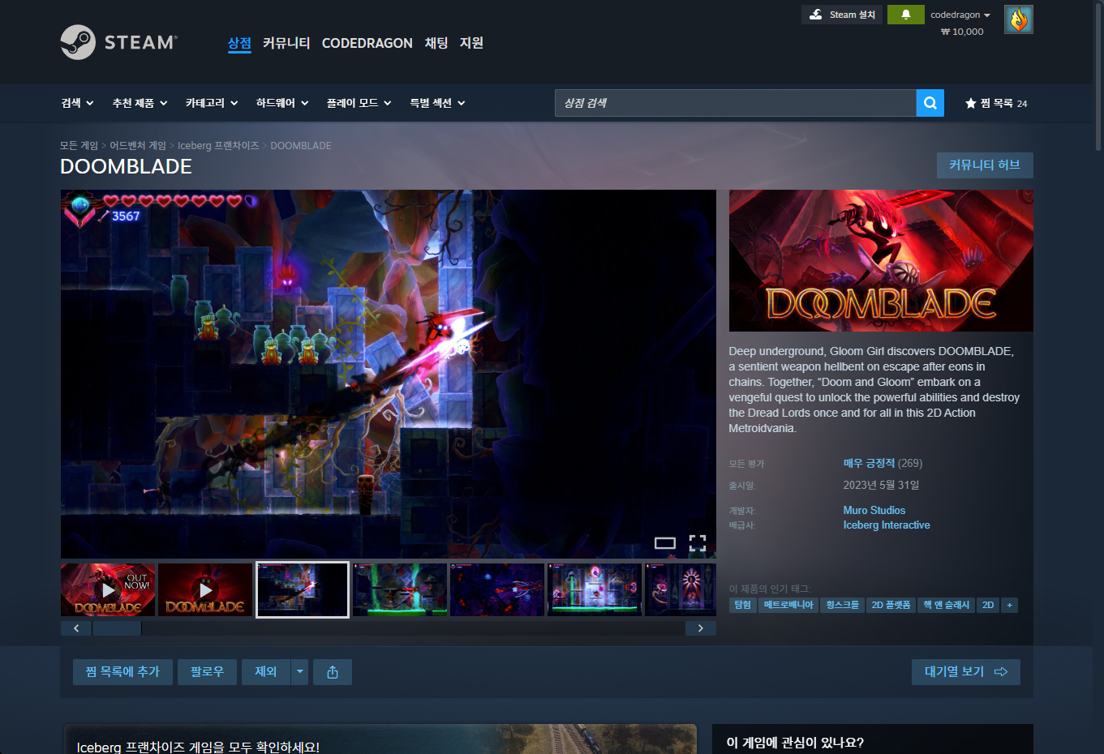Screen dimensions: 1104x754
Task: Play the second DOOMBLADE trailer thumbnail
Action: coord(205,590)
